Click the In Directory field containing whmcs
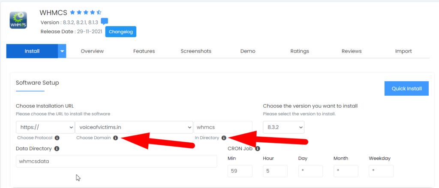 [223, 127]
